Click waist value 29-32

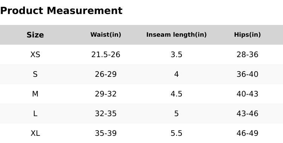(106, 94)
